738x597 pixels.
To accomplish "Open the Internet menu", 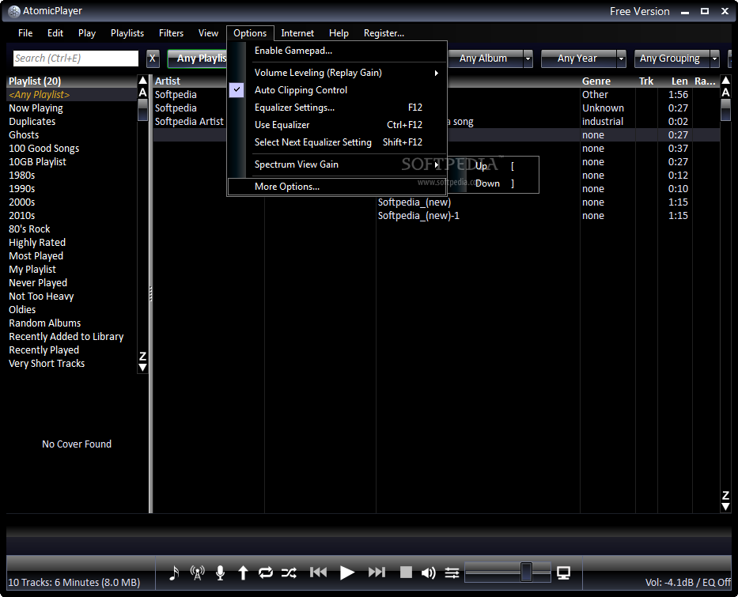I will tap(297, 33).
